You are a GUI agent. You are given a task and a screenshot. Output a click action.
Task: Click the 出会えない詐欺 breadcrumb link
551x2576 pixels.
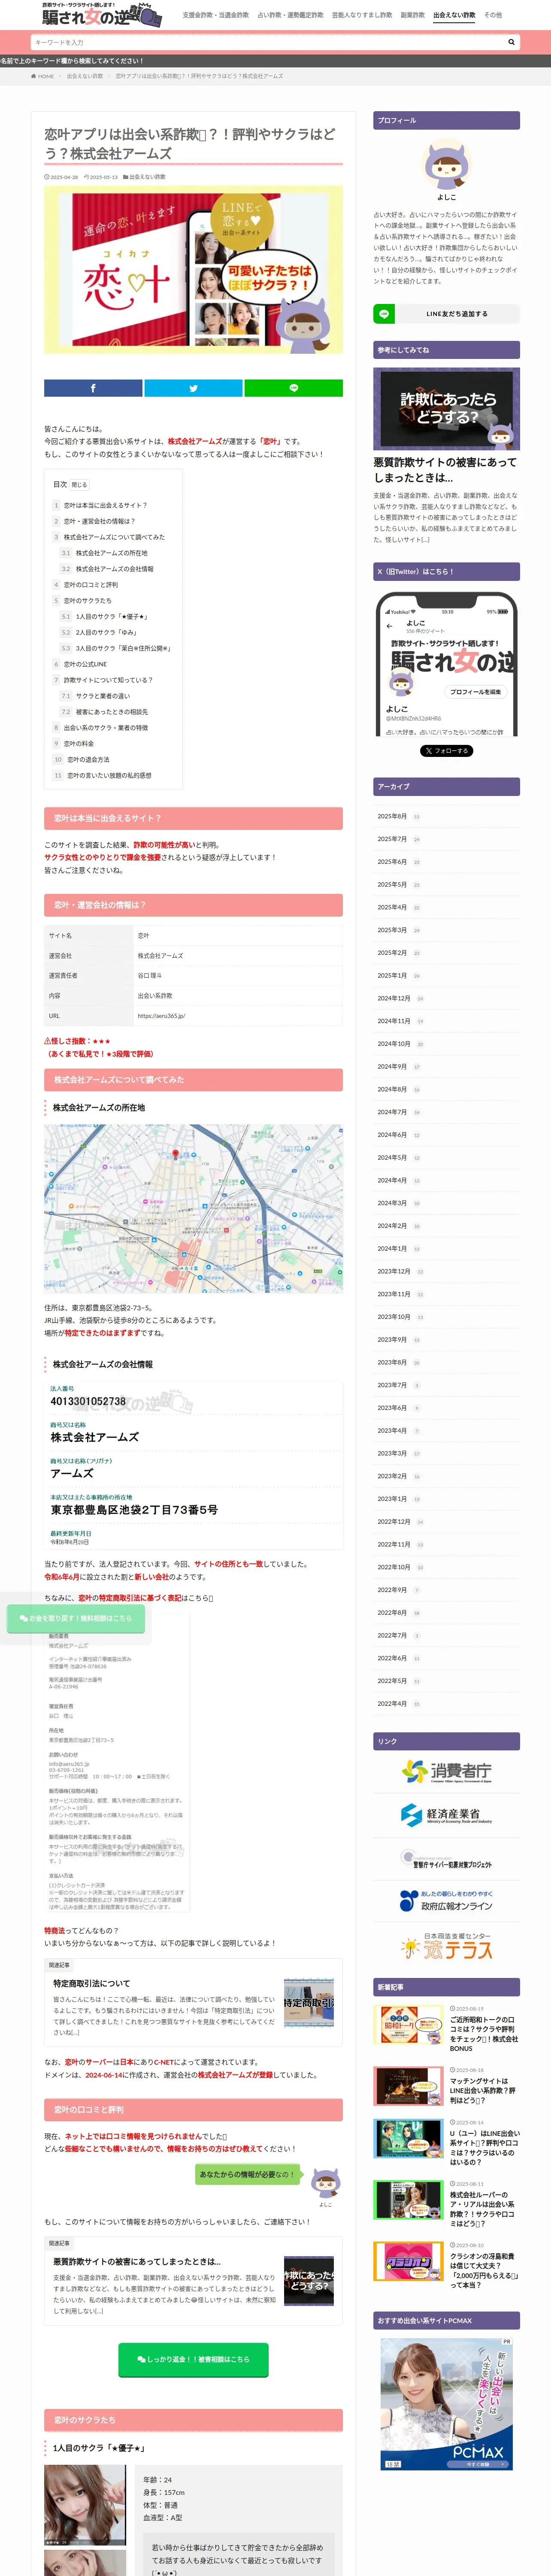[x=85, y=76]
